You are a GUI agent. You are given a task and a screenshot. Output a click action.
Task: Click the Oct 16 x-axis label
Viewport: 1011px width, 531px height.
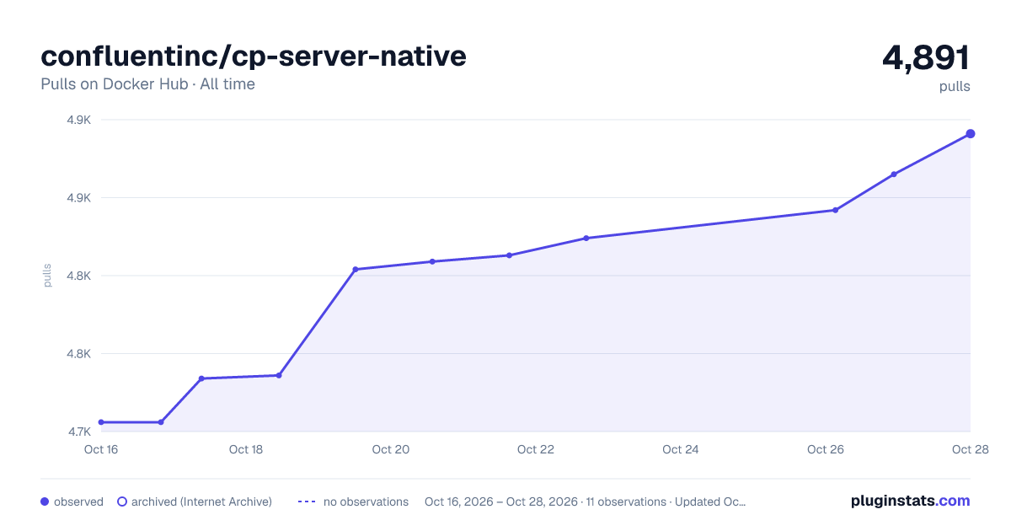pyautogui.click(x=101, y=449)
